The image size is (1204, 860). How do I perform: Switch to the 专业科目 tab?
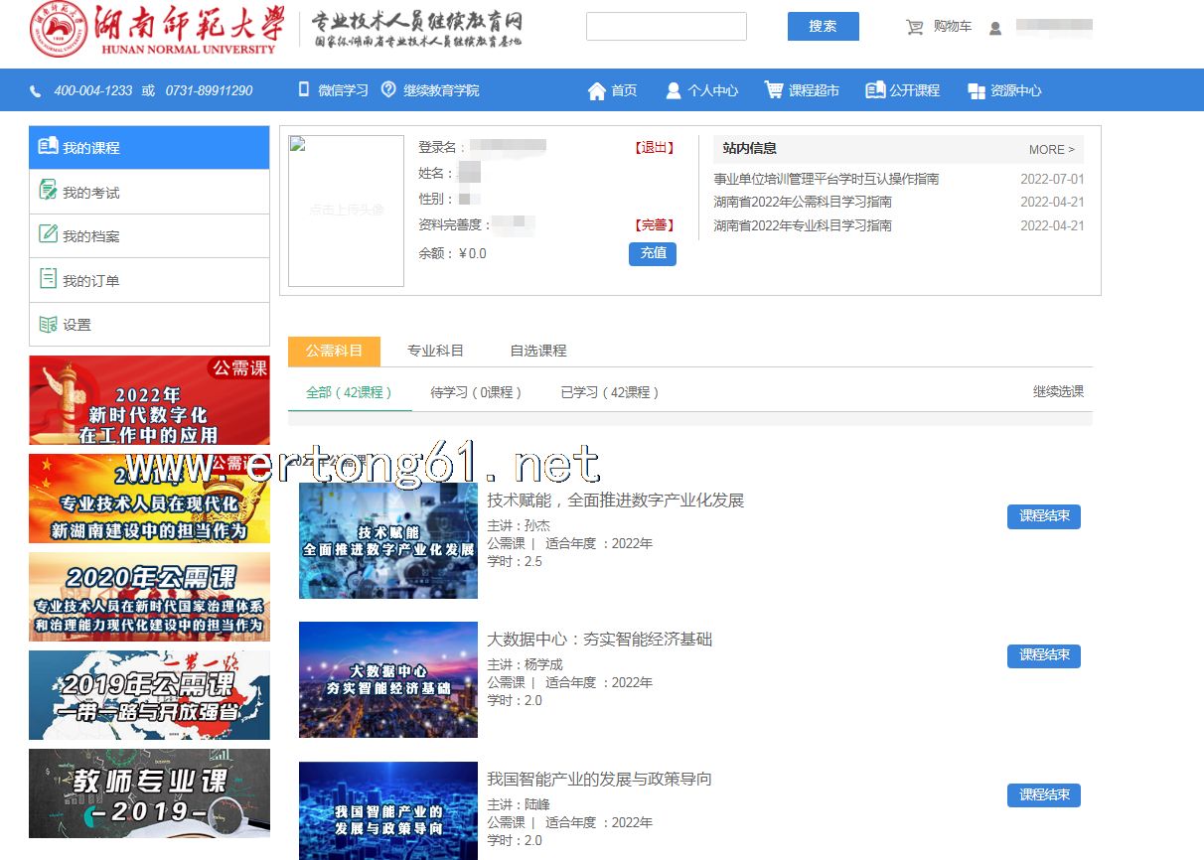tap(435, 351)
